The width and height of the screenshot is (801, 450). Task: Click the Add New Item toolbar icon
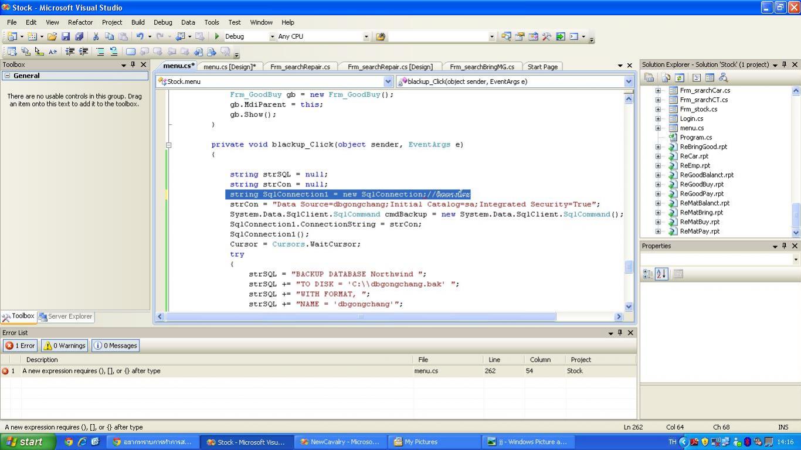tap(32, 36)
